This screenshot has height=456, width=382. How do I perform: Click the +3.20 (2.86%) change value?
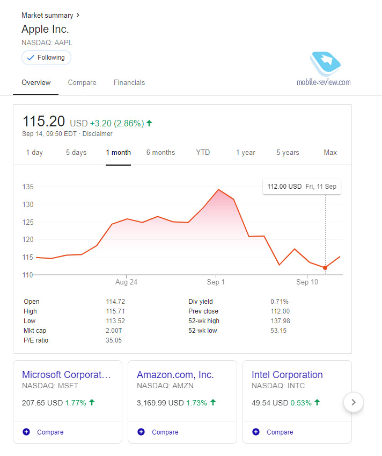[x=117, y=123]
